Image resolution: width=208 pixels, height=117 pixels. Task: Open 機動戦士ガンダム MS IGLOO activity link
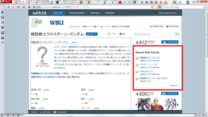[x=154, y=78]
